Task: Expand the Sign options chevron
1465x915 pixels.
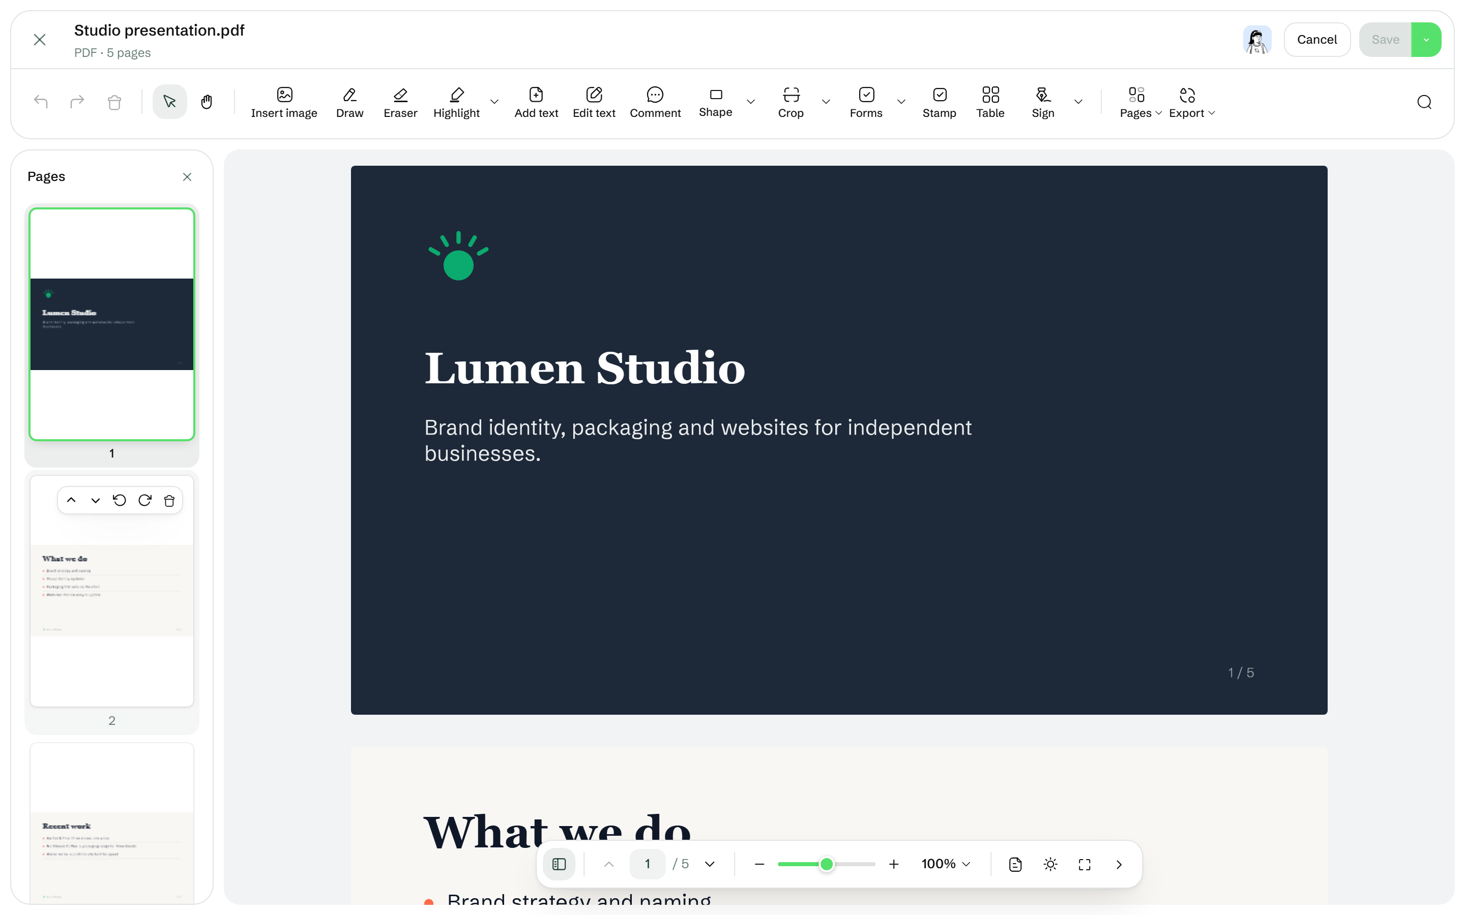Action: pos(1078,102)
